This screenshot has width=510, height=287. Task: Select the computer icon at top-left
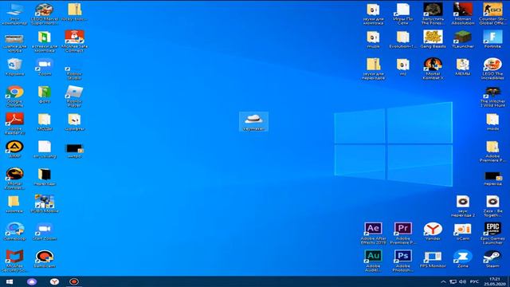coord(14,14)
